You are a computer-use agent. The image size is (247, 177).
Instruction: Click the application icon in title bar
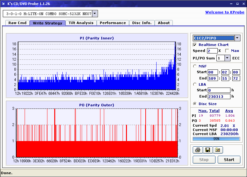tap(4, 4)
